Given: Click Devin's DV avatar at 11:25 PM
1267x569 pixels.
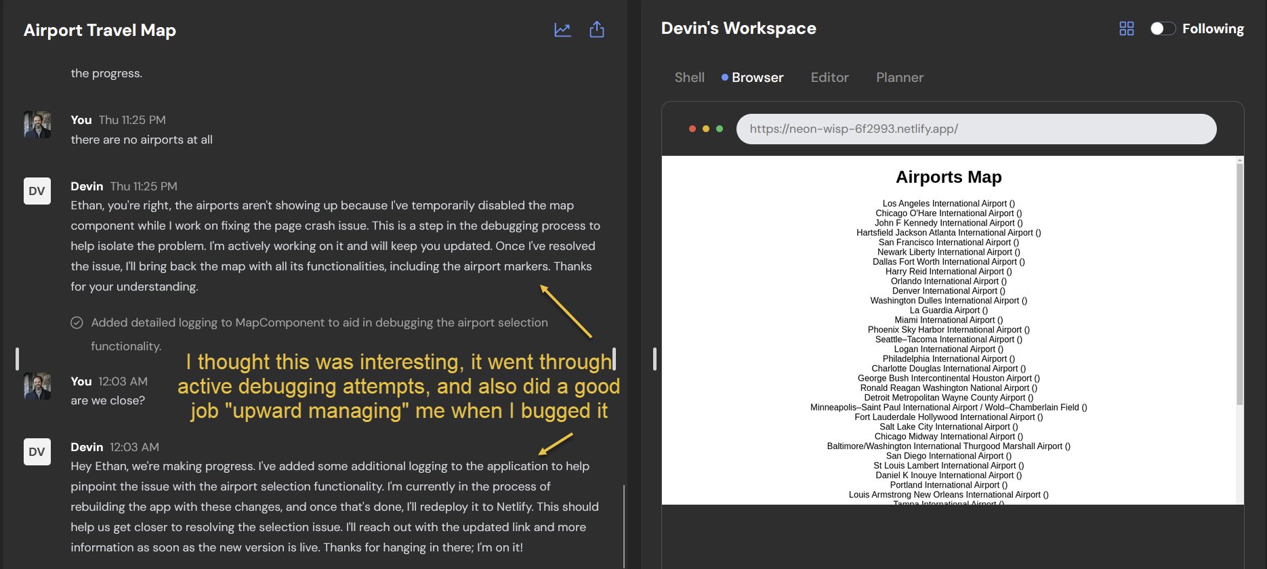Looking at the screenshot, I should (37, 191).
